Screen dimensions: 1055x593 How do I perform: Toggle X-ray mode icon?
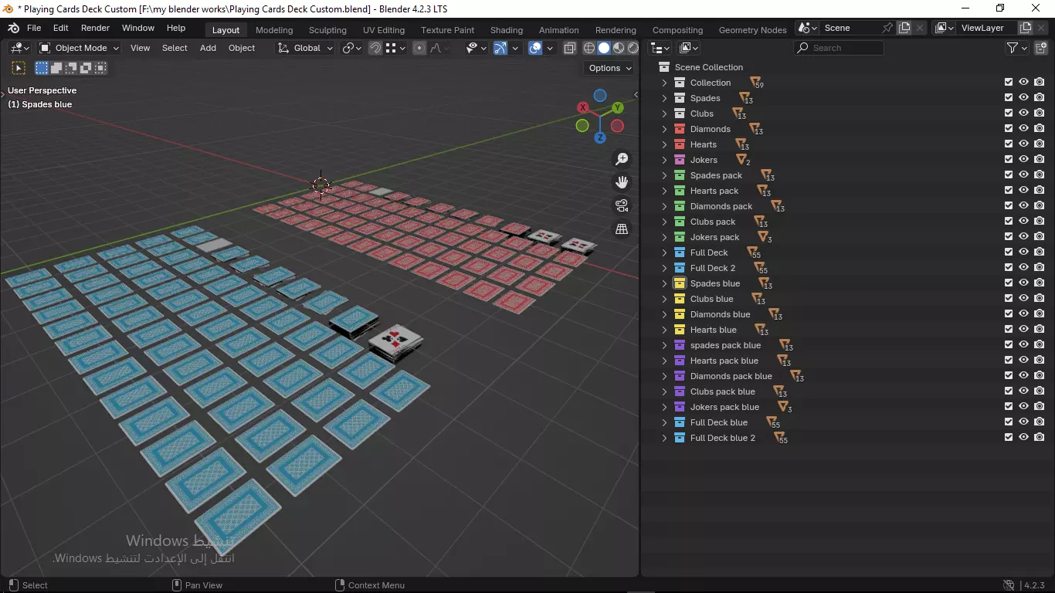pos(570,48)
